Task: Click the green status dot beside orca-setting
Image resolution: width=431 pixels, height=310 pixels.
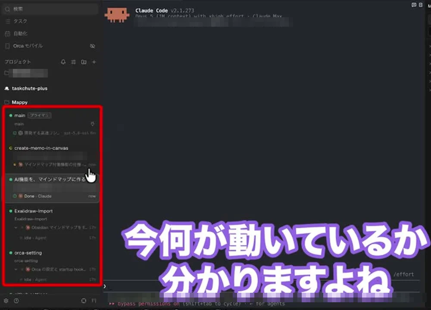Action: [x=11, y=253]
